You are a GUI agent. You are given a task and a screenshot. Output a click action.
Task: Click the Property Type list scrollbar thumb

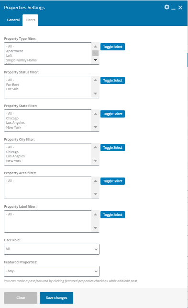[x=95, y=53]
